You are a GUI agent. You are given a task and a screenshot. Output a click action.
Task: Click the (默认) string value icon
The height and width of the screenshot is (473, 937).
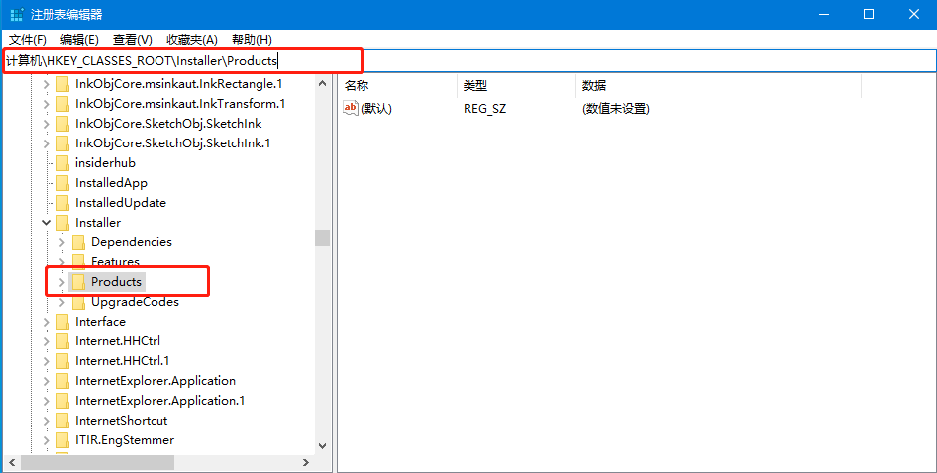pos(351,108)
